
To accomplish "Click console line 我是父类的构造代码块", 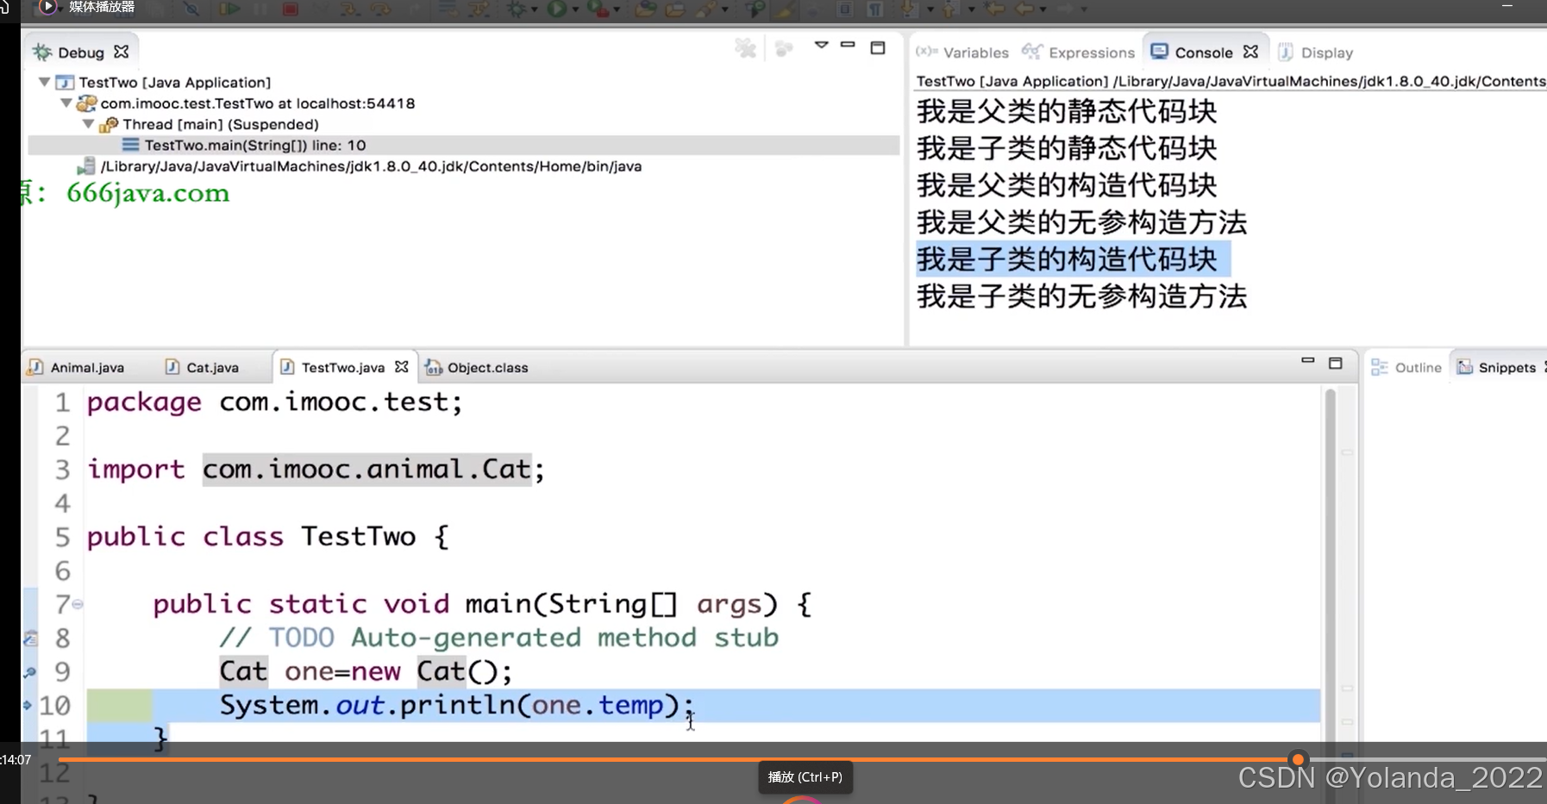I will point(1067,185).
